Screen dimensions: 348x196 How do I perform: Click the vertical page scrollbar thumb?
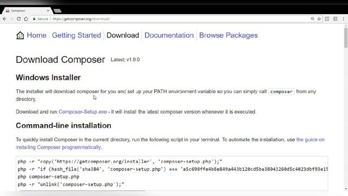pyautogui.click(x=346, y=38)
